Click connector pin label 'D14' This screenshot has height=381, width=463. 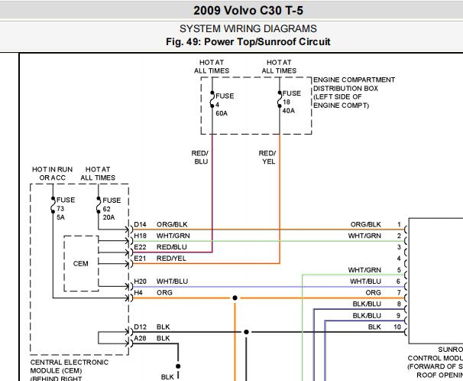[x=140, y=224]
